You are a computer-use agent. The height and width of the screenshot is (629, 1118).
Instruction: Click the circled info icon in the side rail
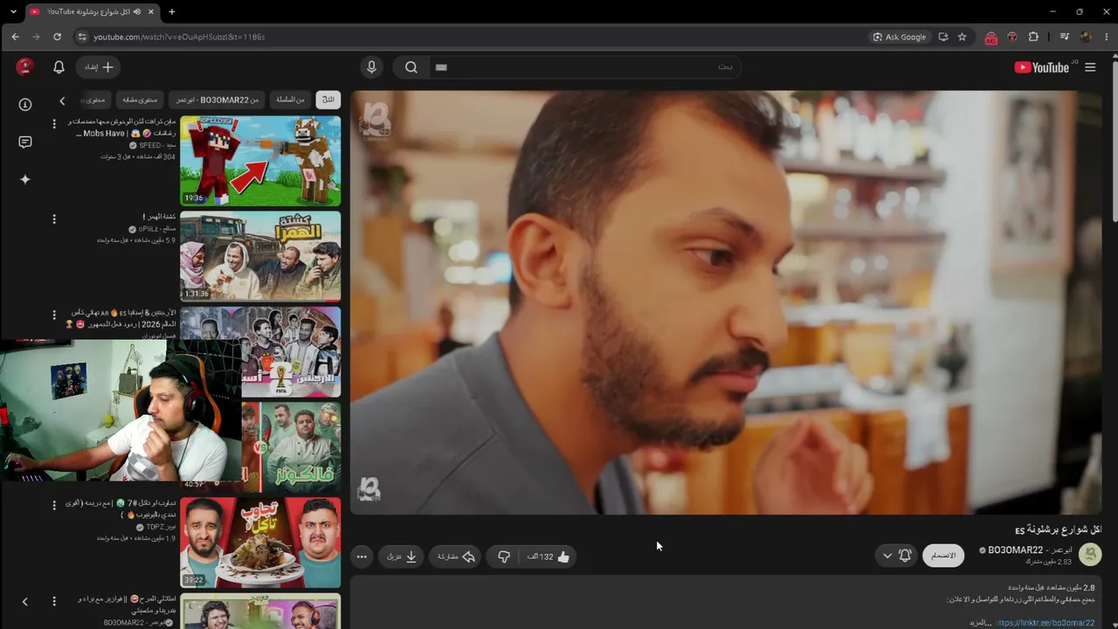[25, 105]
